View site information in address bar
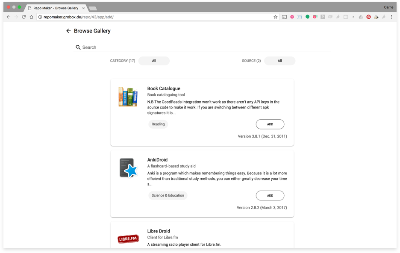 click(40, 17)
